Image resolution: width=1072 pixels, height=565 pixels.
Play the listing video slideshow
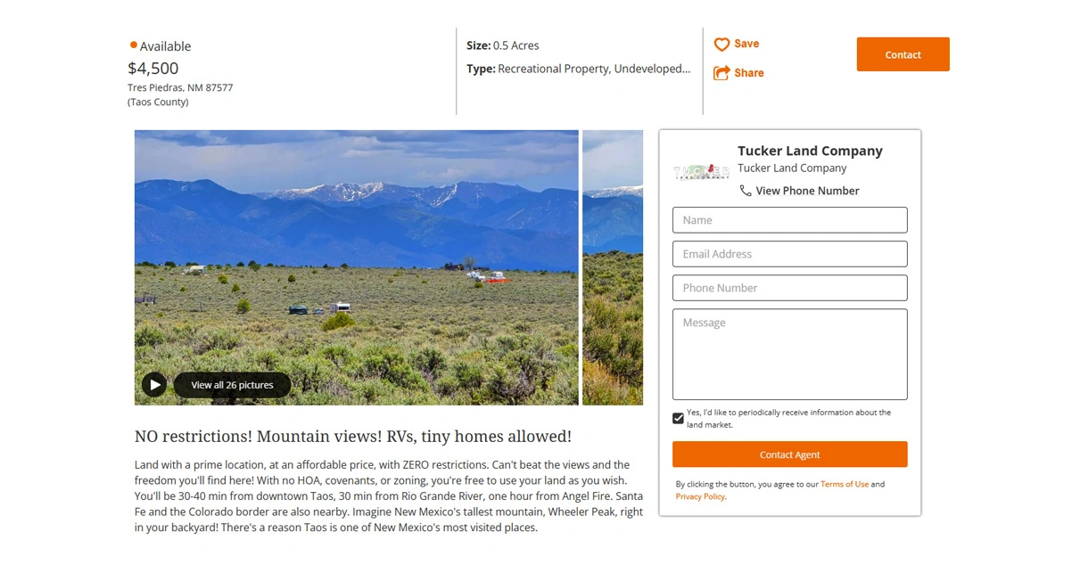(154, 385)
